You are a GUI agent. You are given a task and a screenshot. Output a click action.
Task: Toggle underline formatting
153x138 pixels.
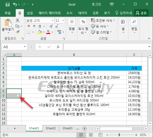40,26
